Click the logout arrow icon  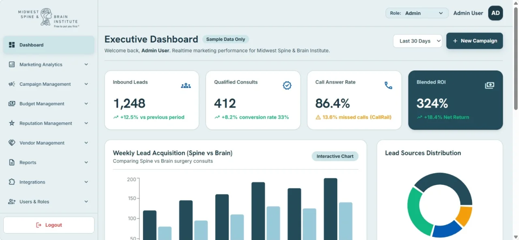point(39,225)
